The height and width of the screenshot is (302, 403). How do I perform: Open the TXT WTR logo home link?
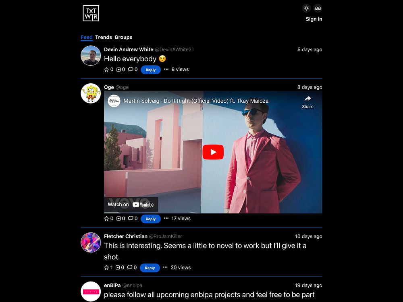coord(91,13)
